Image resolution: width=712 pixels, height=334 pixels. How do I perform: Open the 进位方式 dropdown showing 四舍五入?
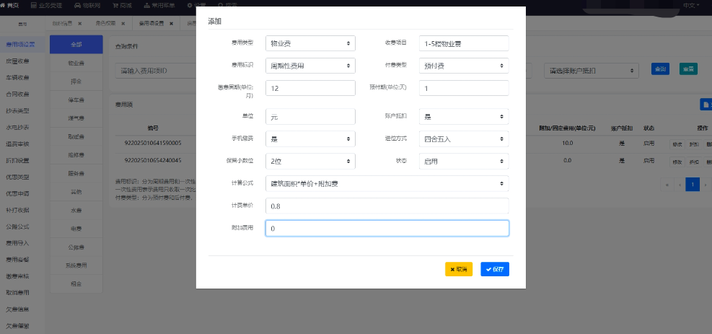[x=464, y=138]
